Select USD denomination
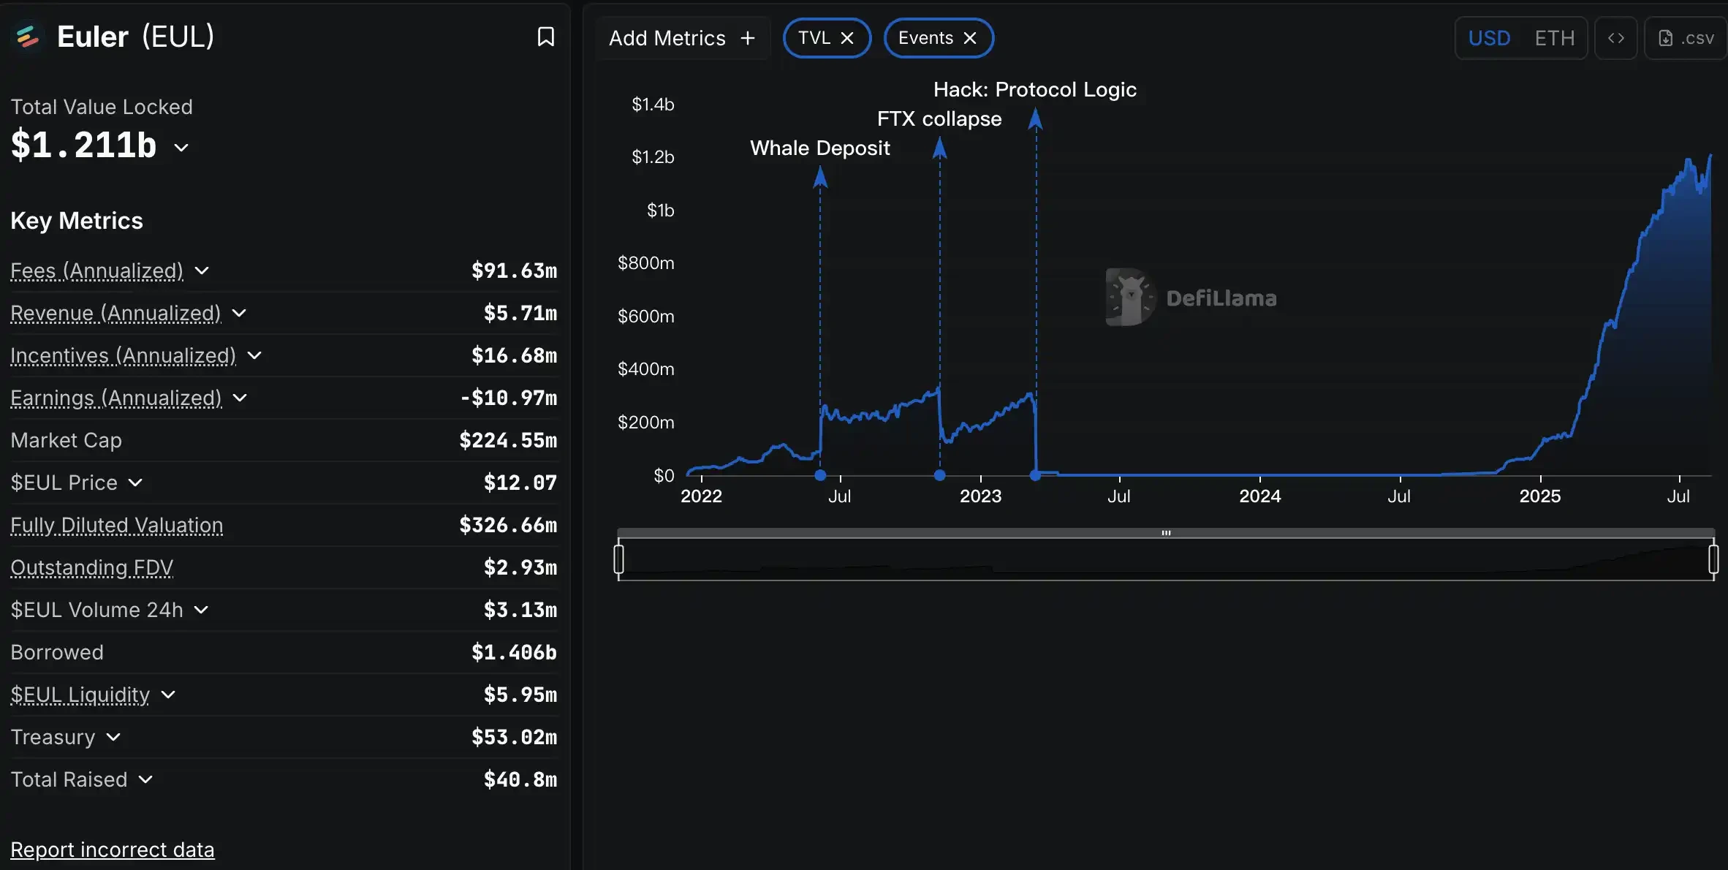This screenshot has height=870, width=1728. (x=1490, y=38)
